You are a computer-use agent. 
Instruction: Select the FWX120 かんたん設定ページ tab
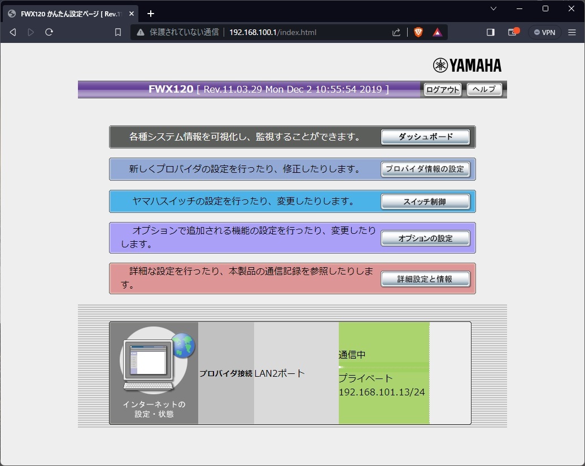click(68, 13)
